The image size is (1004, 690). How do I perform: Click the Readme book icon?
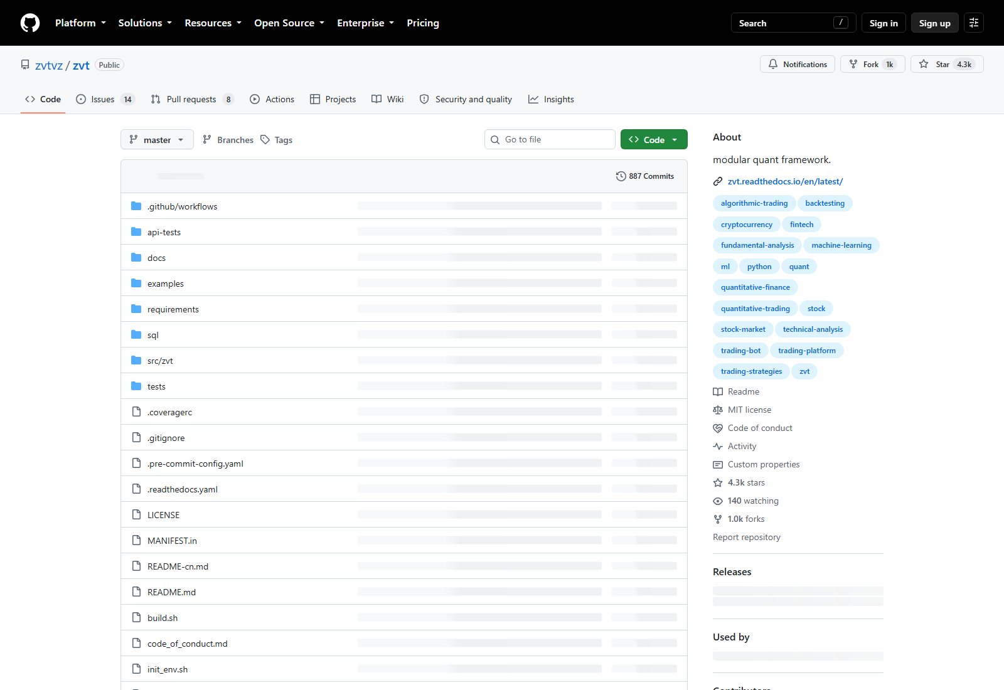pyautogui.click(x=718, y=392)
